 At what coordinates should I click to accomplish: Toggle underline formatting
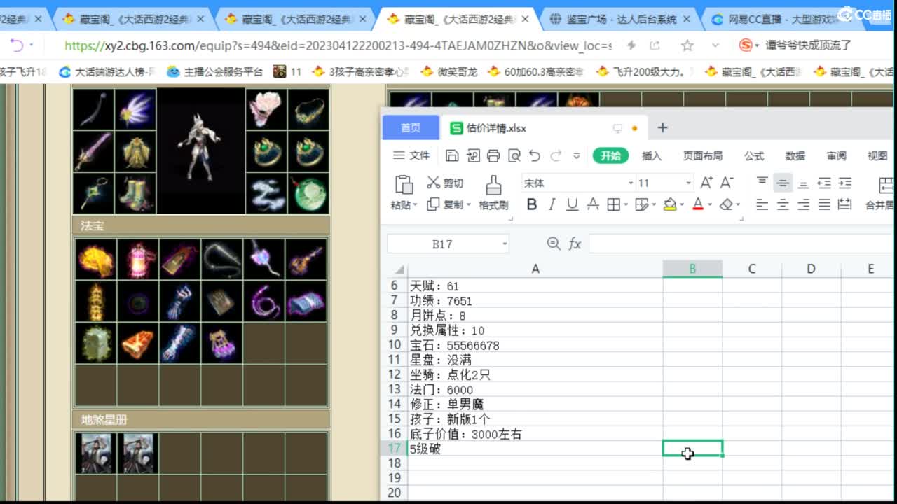point(572,204)
